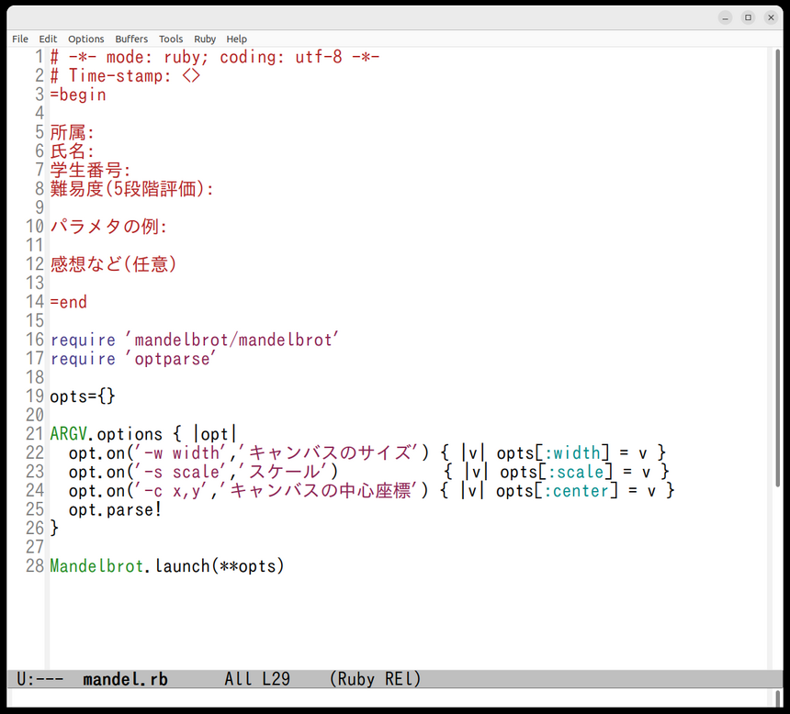Click the 'パラメタの例:' line
790x714 pixels.
click(108, 227)
